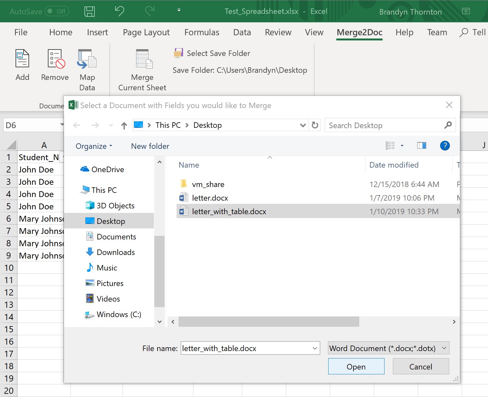Screen dimensions: 488x397
Task: Click the Open button
Action: (356, 367)
